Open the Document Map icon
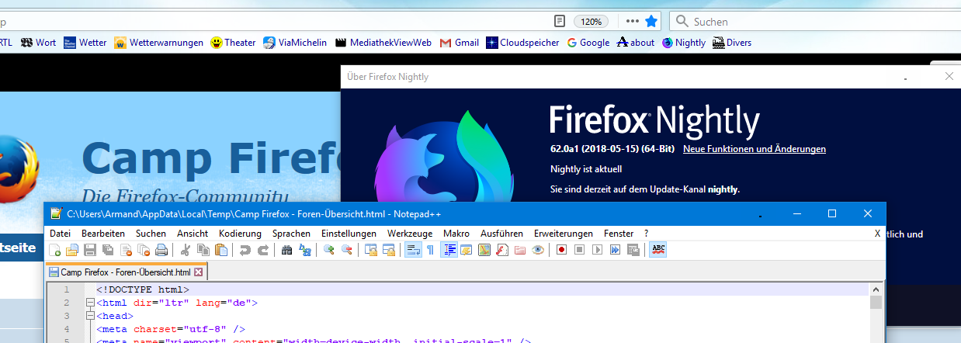The image size is (961, 343). coord(484,250)
